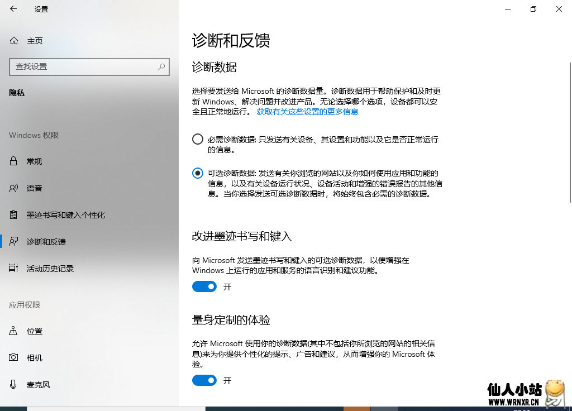Click the 查找设置 search field
Image resolution: width=572 pixels, height=411 pixels.
(89, 67)
